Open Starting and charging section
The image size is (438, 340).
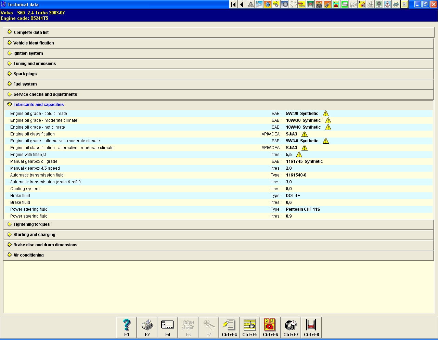click(x=219, y=235)
